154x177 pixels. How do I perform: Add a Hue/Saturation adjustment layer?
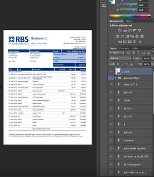[117, 36]
